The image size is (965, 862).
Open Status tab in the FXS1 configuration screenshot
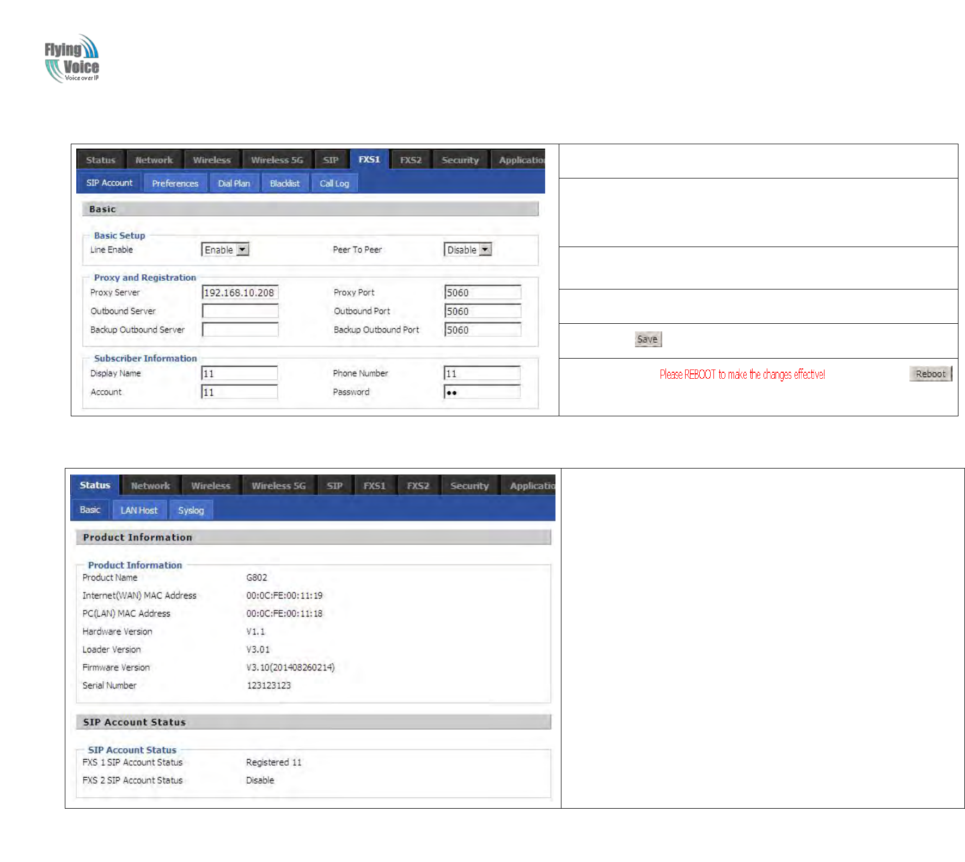[101, 160]
